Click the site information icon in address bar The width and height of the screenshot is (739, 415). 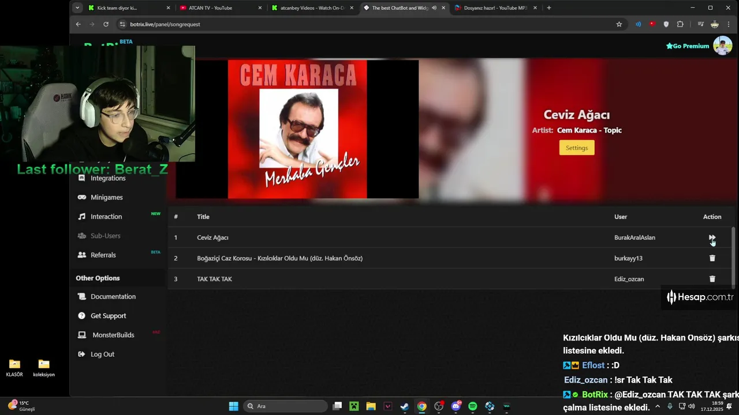(x=122, y=24)
